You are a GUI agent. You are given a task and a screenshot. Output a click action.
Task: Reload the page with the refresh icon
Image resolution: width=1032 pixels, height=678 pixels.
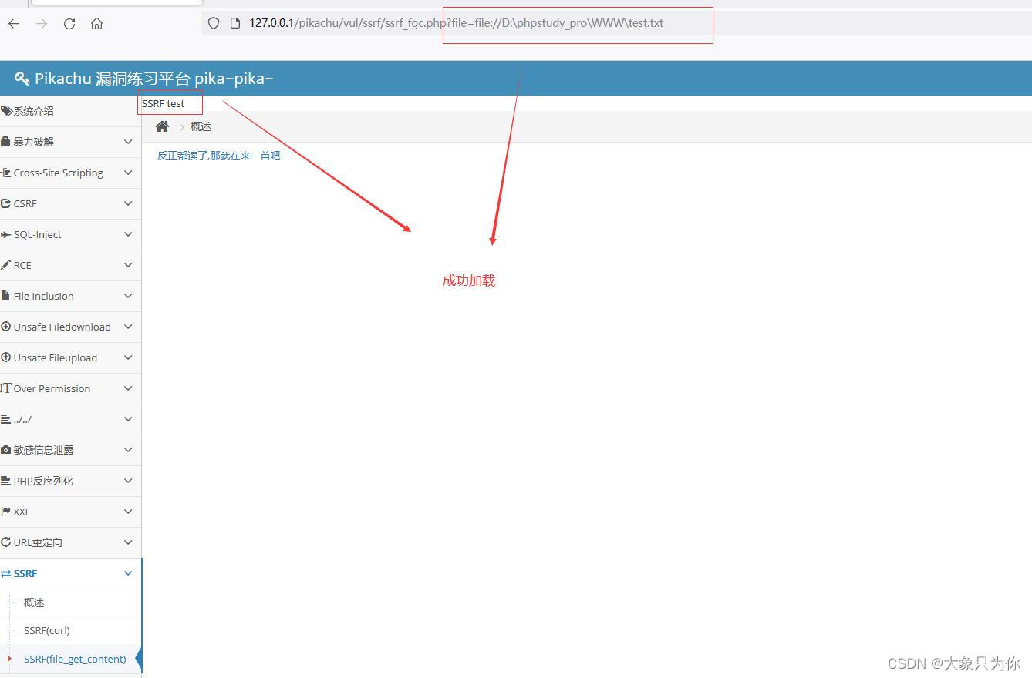(x=69, y=23)
